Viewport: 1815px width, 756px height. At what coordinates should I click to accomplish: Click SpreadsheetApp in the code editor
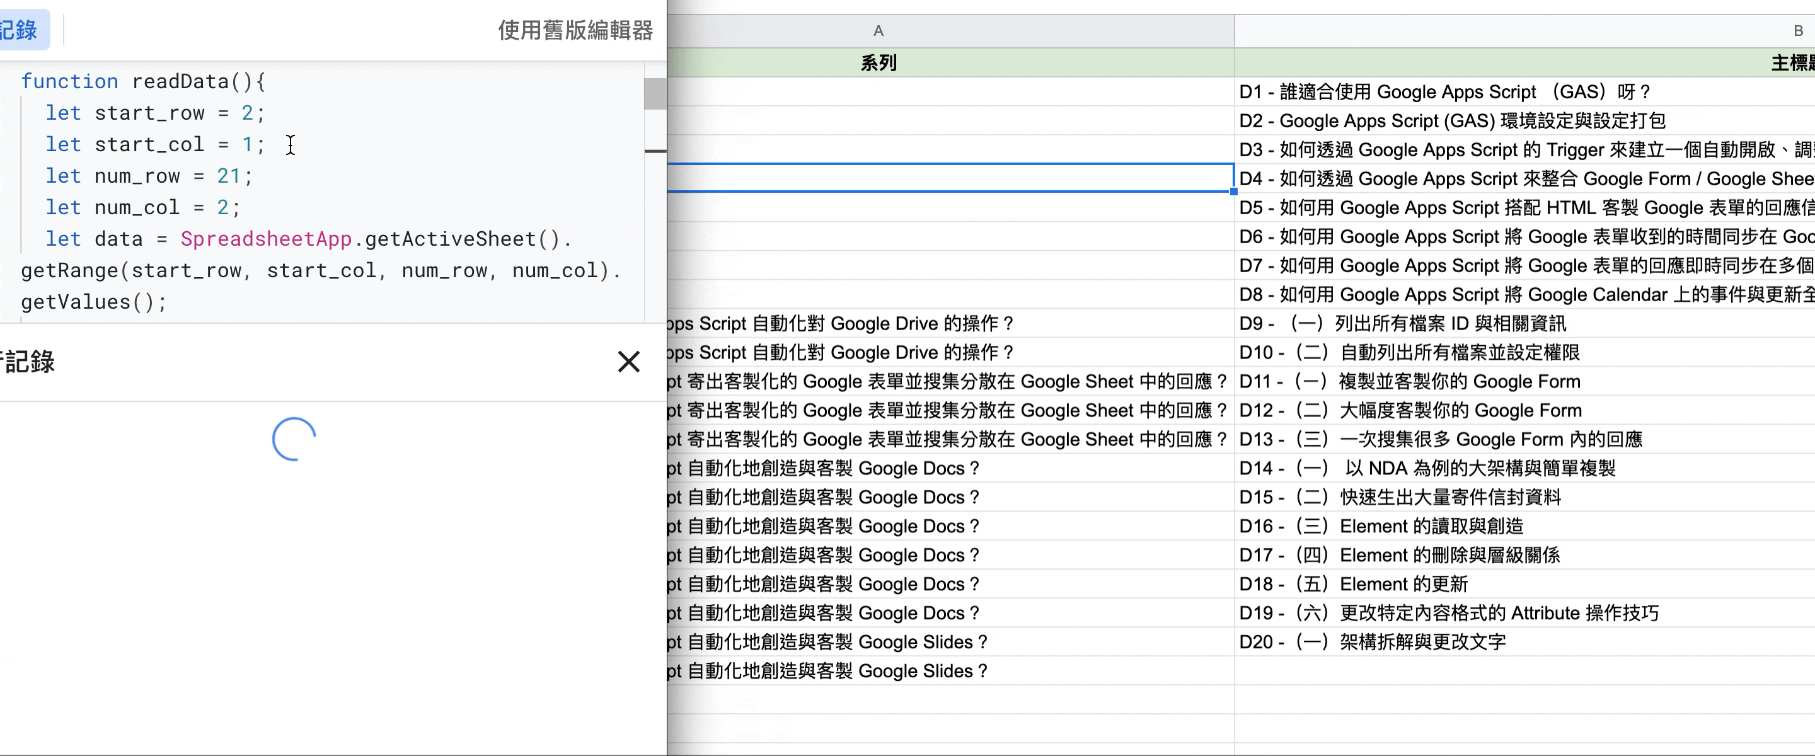coord(265,239)
